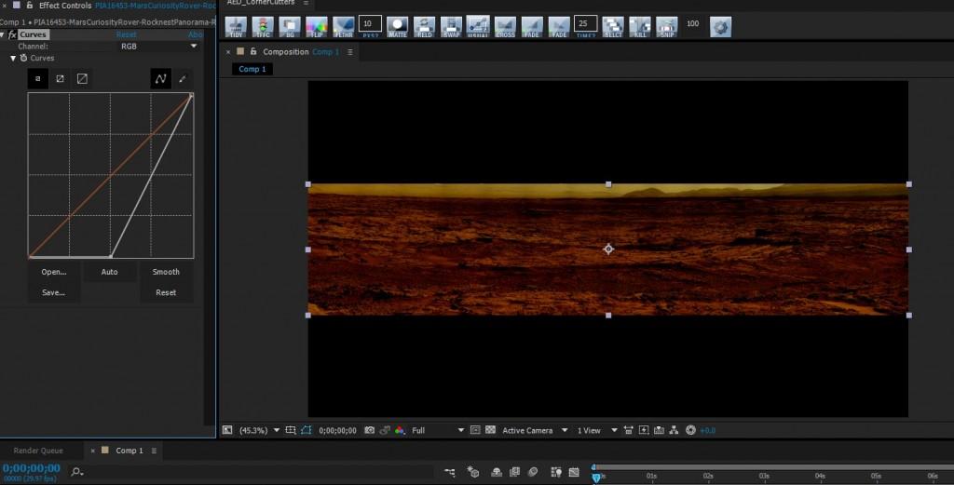
Task: Toggle the Curves stopwatch for keyframing
Action: (x=23, y=58)
